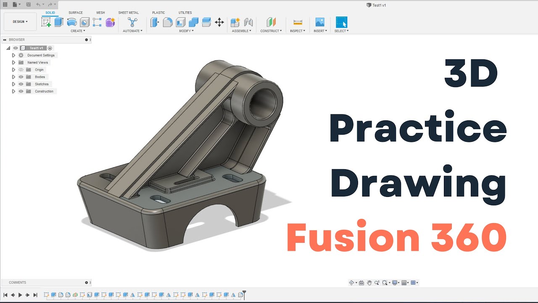Toggle visibility eye of Test1 v1

(x=16, y=48)
